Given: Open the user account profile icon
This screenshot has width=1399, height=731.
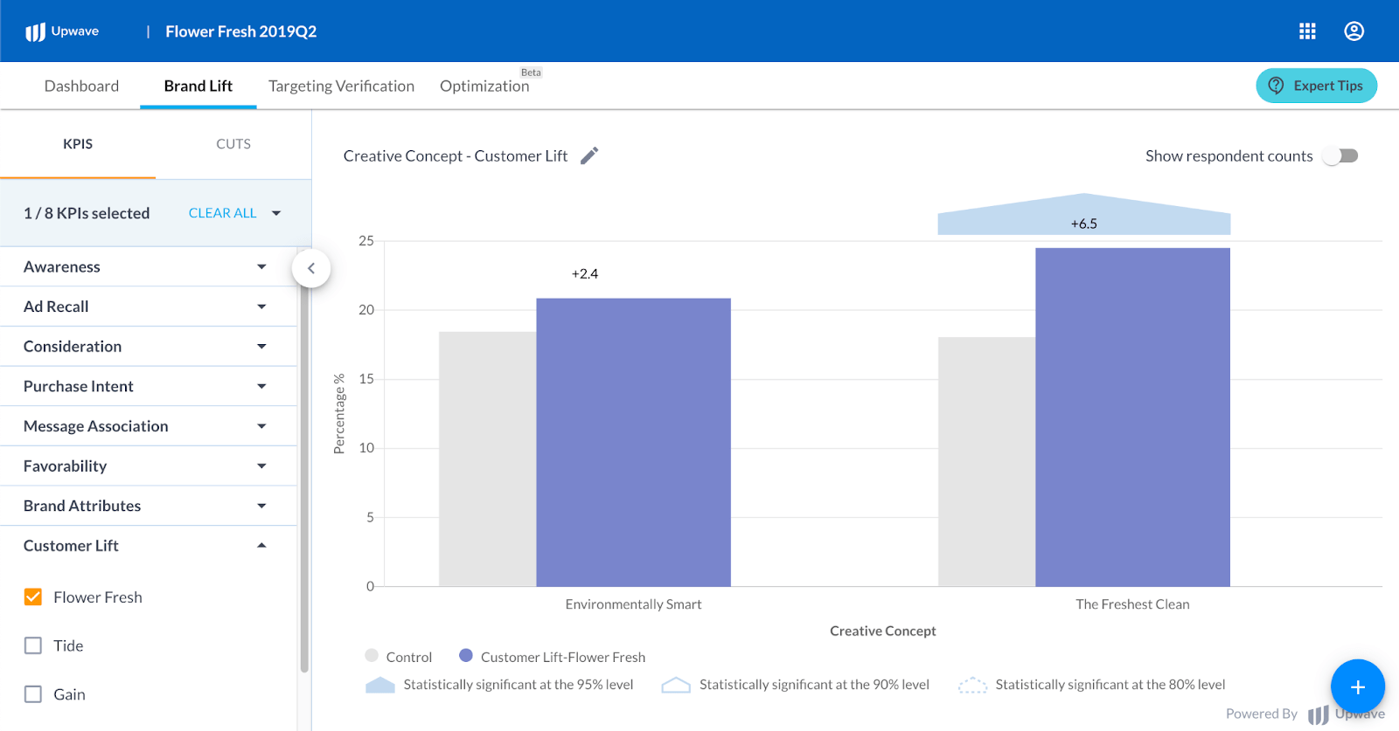Looking at the screenshot, I should [x=1354, y=31].
